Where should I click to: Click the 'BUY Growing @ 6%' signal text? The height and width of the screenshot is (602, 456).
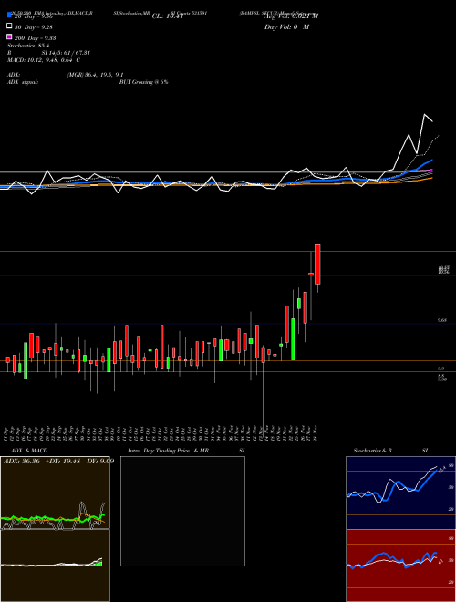pyautogui.click(x=143, y=82)
